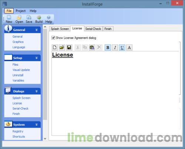Click sidebar scrollbar down arrow

coord(45,139)
